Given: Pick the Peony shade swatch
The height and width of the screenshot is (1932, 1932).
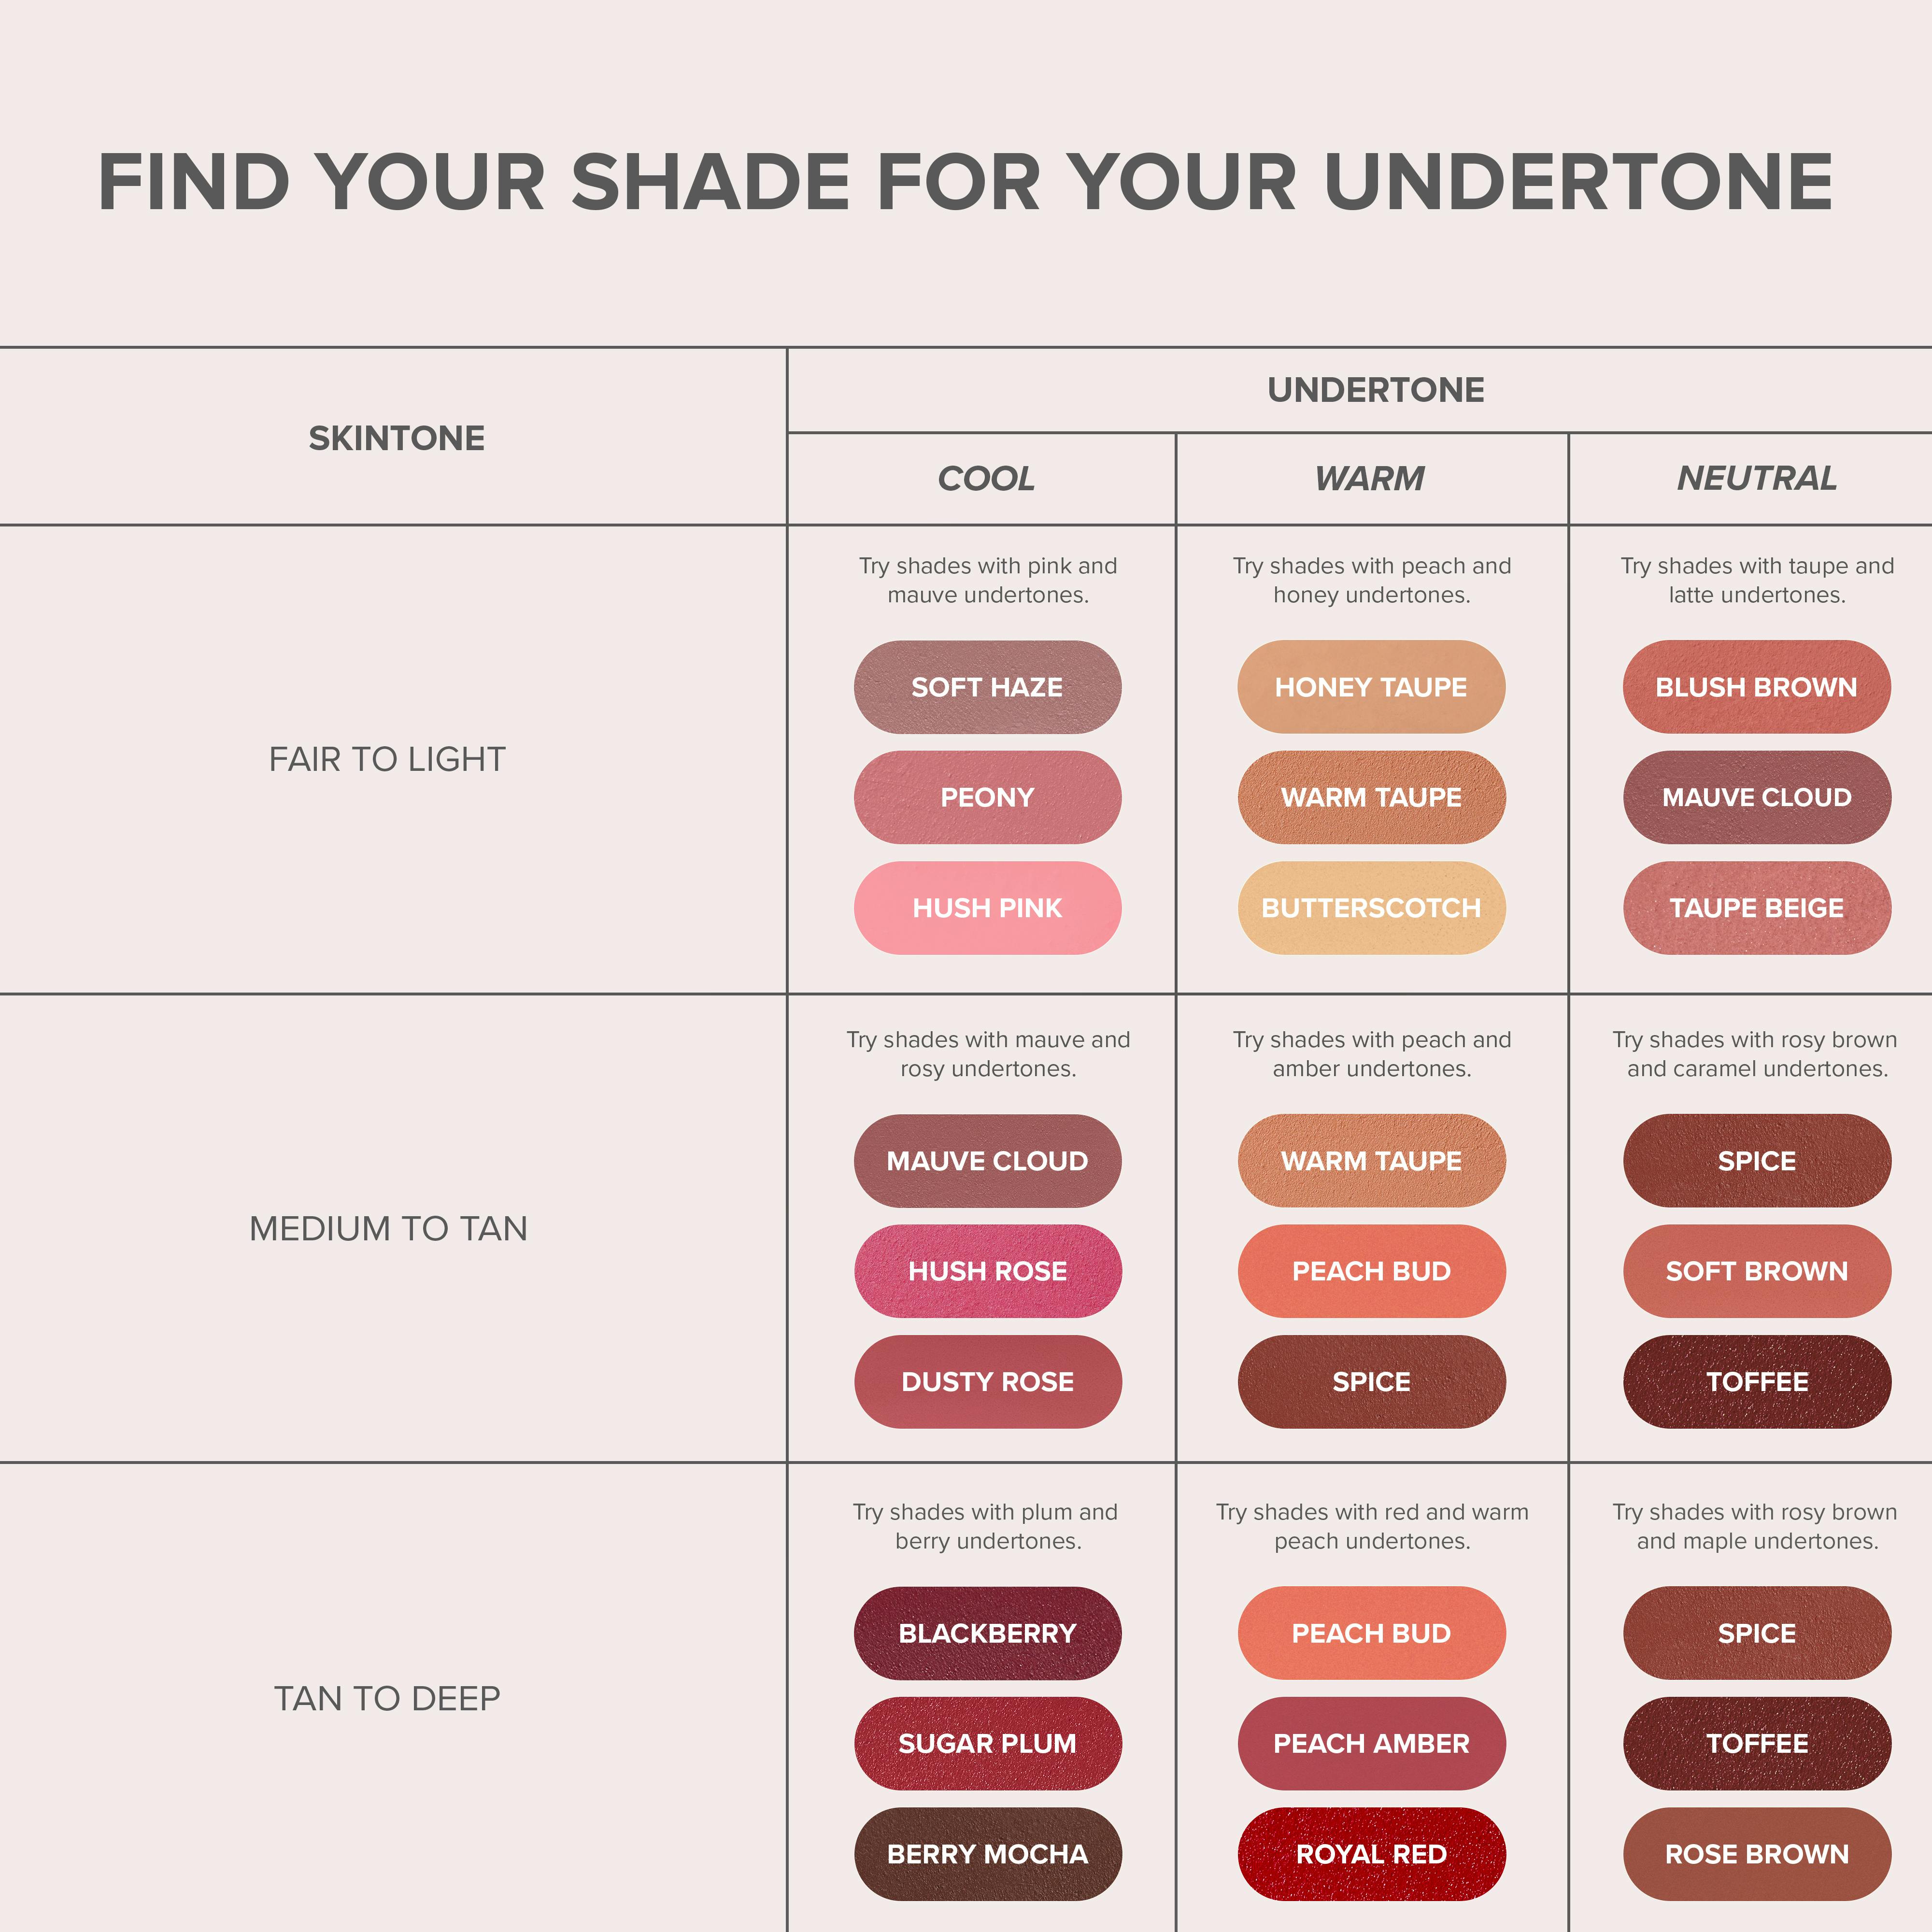Looking at the screenshot, I should coord(987,797).
